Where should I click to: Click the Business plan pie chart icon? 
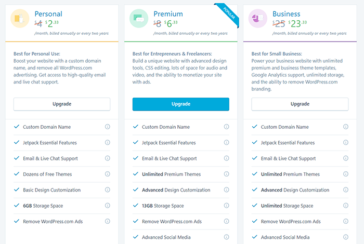258,19
